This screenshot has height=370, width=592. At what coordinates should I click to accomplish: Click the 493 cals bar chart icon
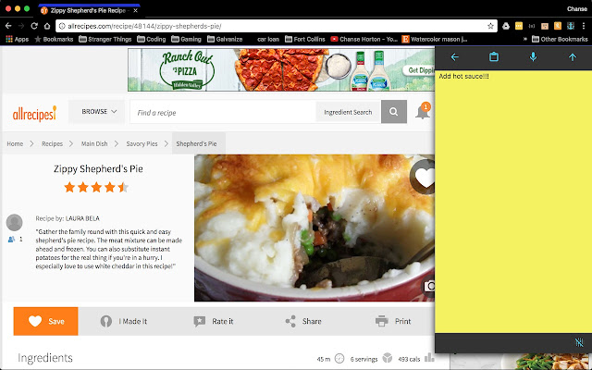click(x=429, y=357)
